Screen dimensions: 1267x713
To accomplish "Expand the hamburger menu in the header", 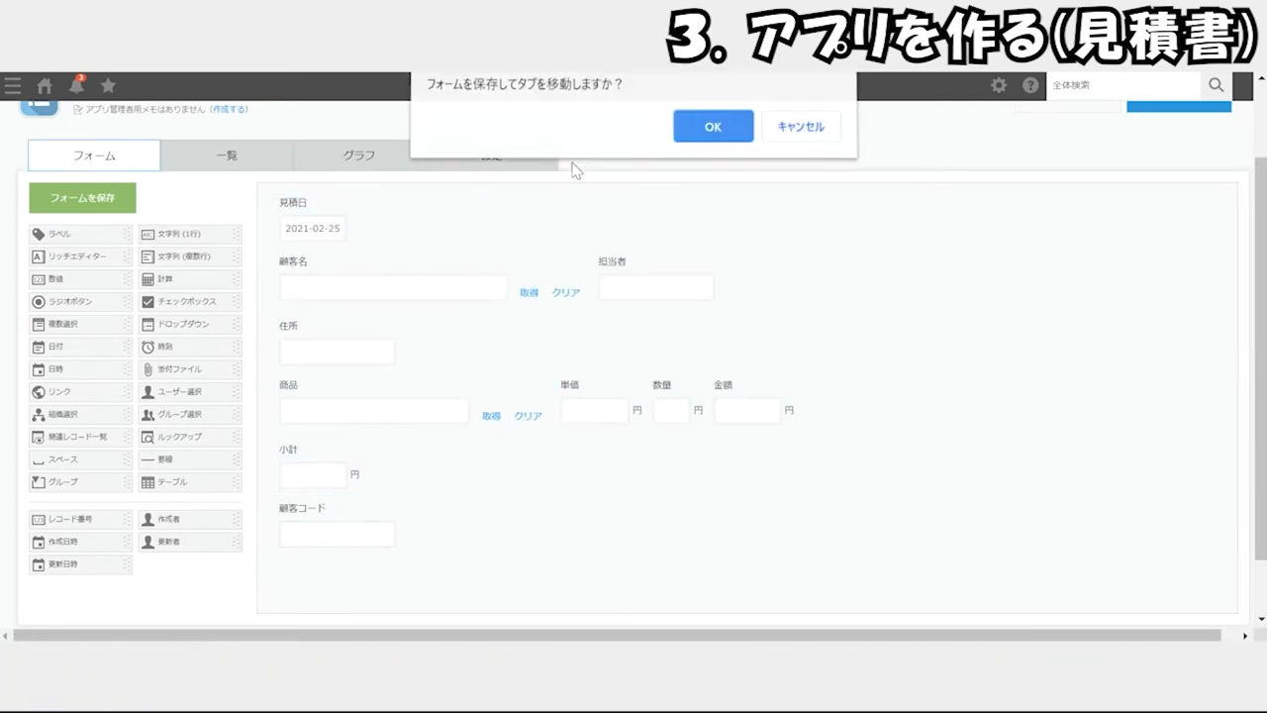I will [13, 86].
